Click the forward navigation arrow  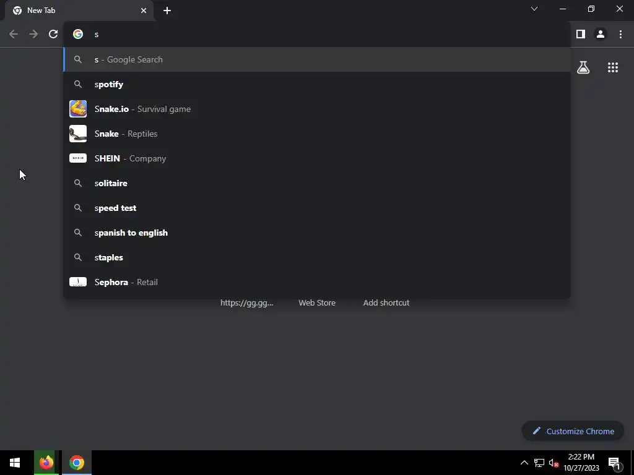[33, 35]
